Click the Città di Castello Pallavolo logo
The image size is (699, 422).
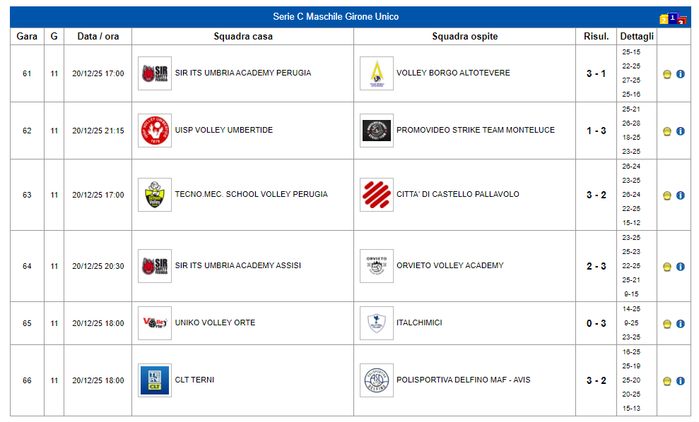click(376, 195)
